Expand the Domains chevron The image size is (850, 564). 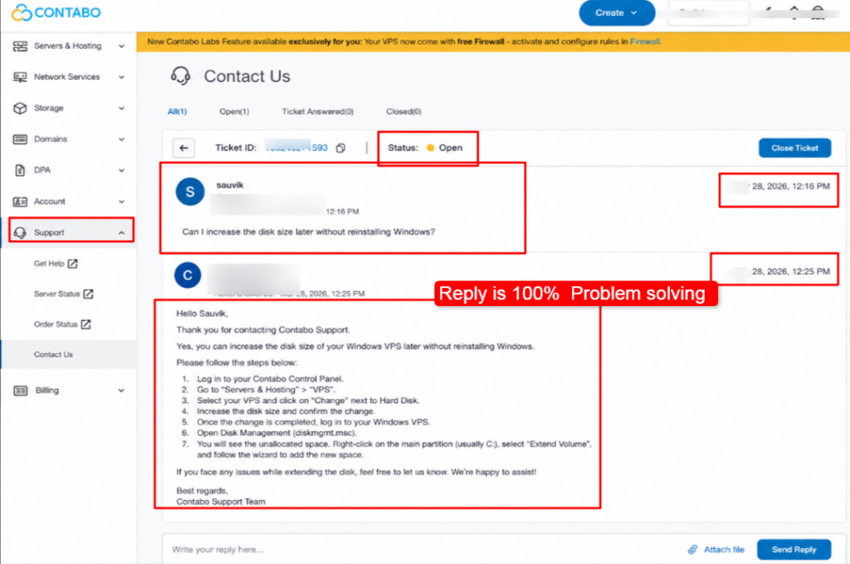coord(121,139)
